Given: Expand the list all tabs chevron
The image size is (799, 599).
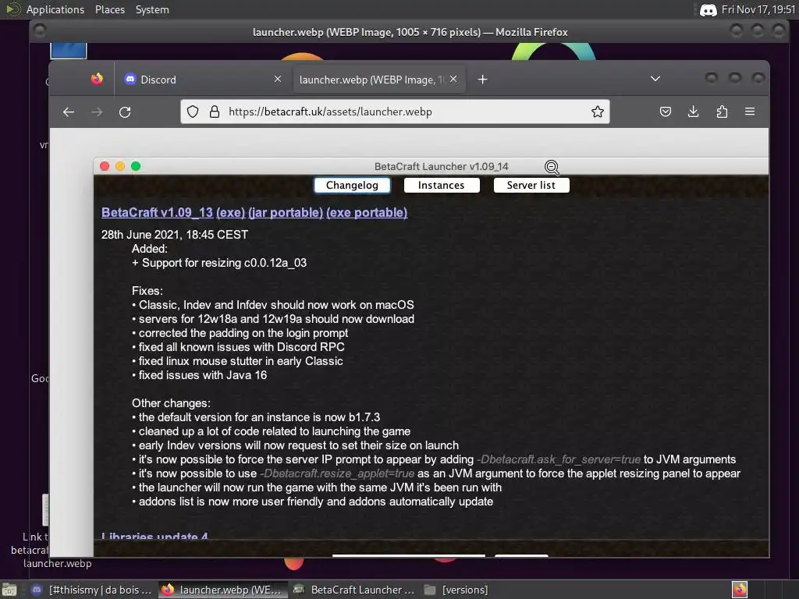Looking at the screenshot, I should pyautogui.click(x=655, y=79).
